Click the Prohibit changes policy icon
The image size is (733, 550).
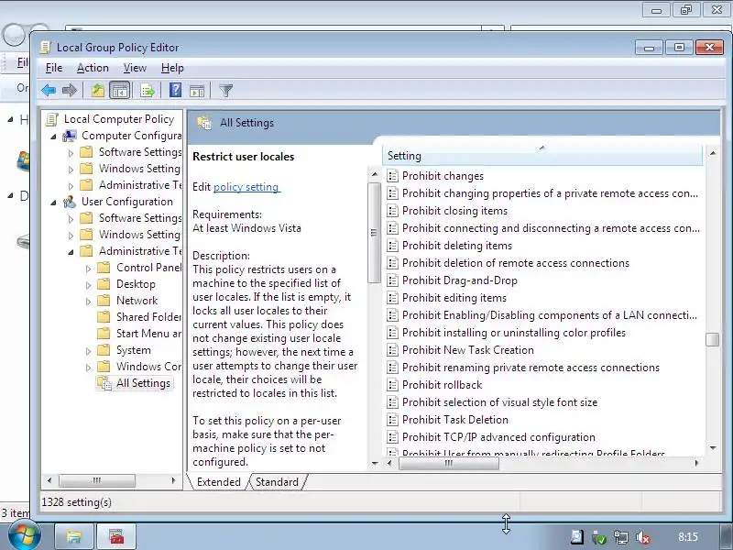[393, 176]
